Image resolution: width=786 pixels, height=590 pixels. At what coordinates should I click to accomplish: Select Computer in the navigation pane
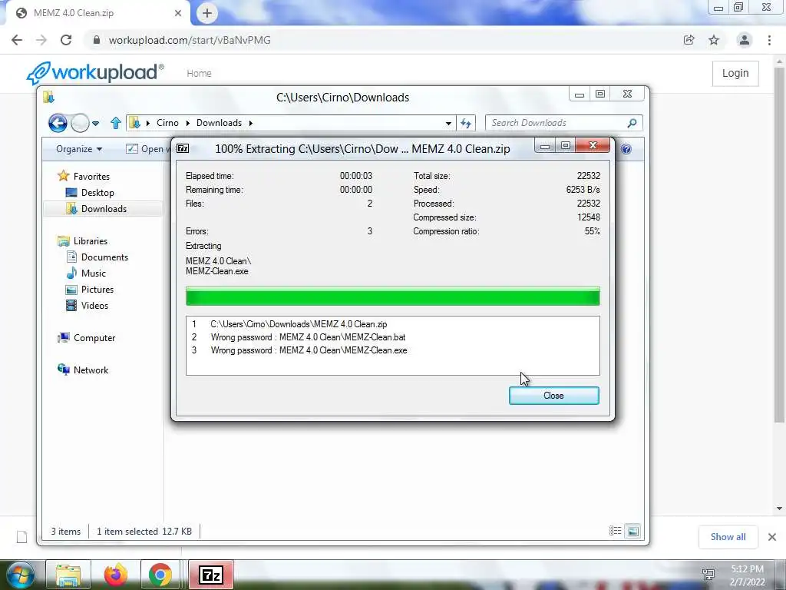tap(94, 338)
